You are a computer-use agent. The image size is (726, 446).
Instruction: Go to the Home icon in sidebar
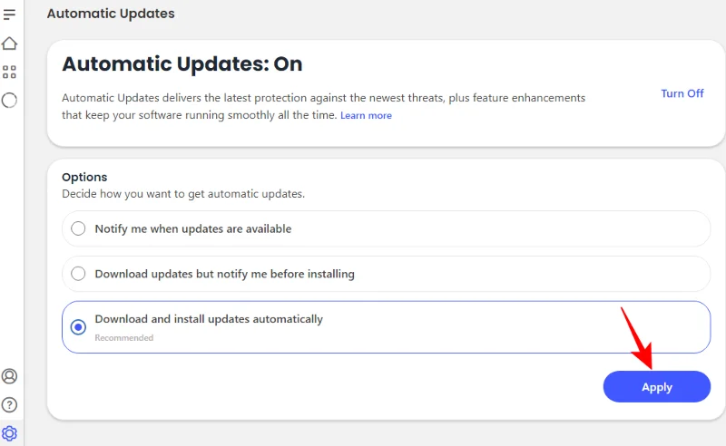(10, 44)
